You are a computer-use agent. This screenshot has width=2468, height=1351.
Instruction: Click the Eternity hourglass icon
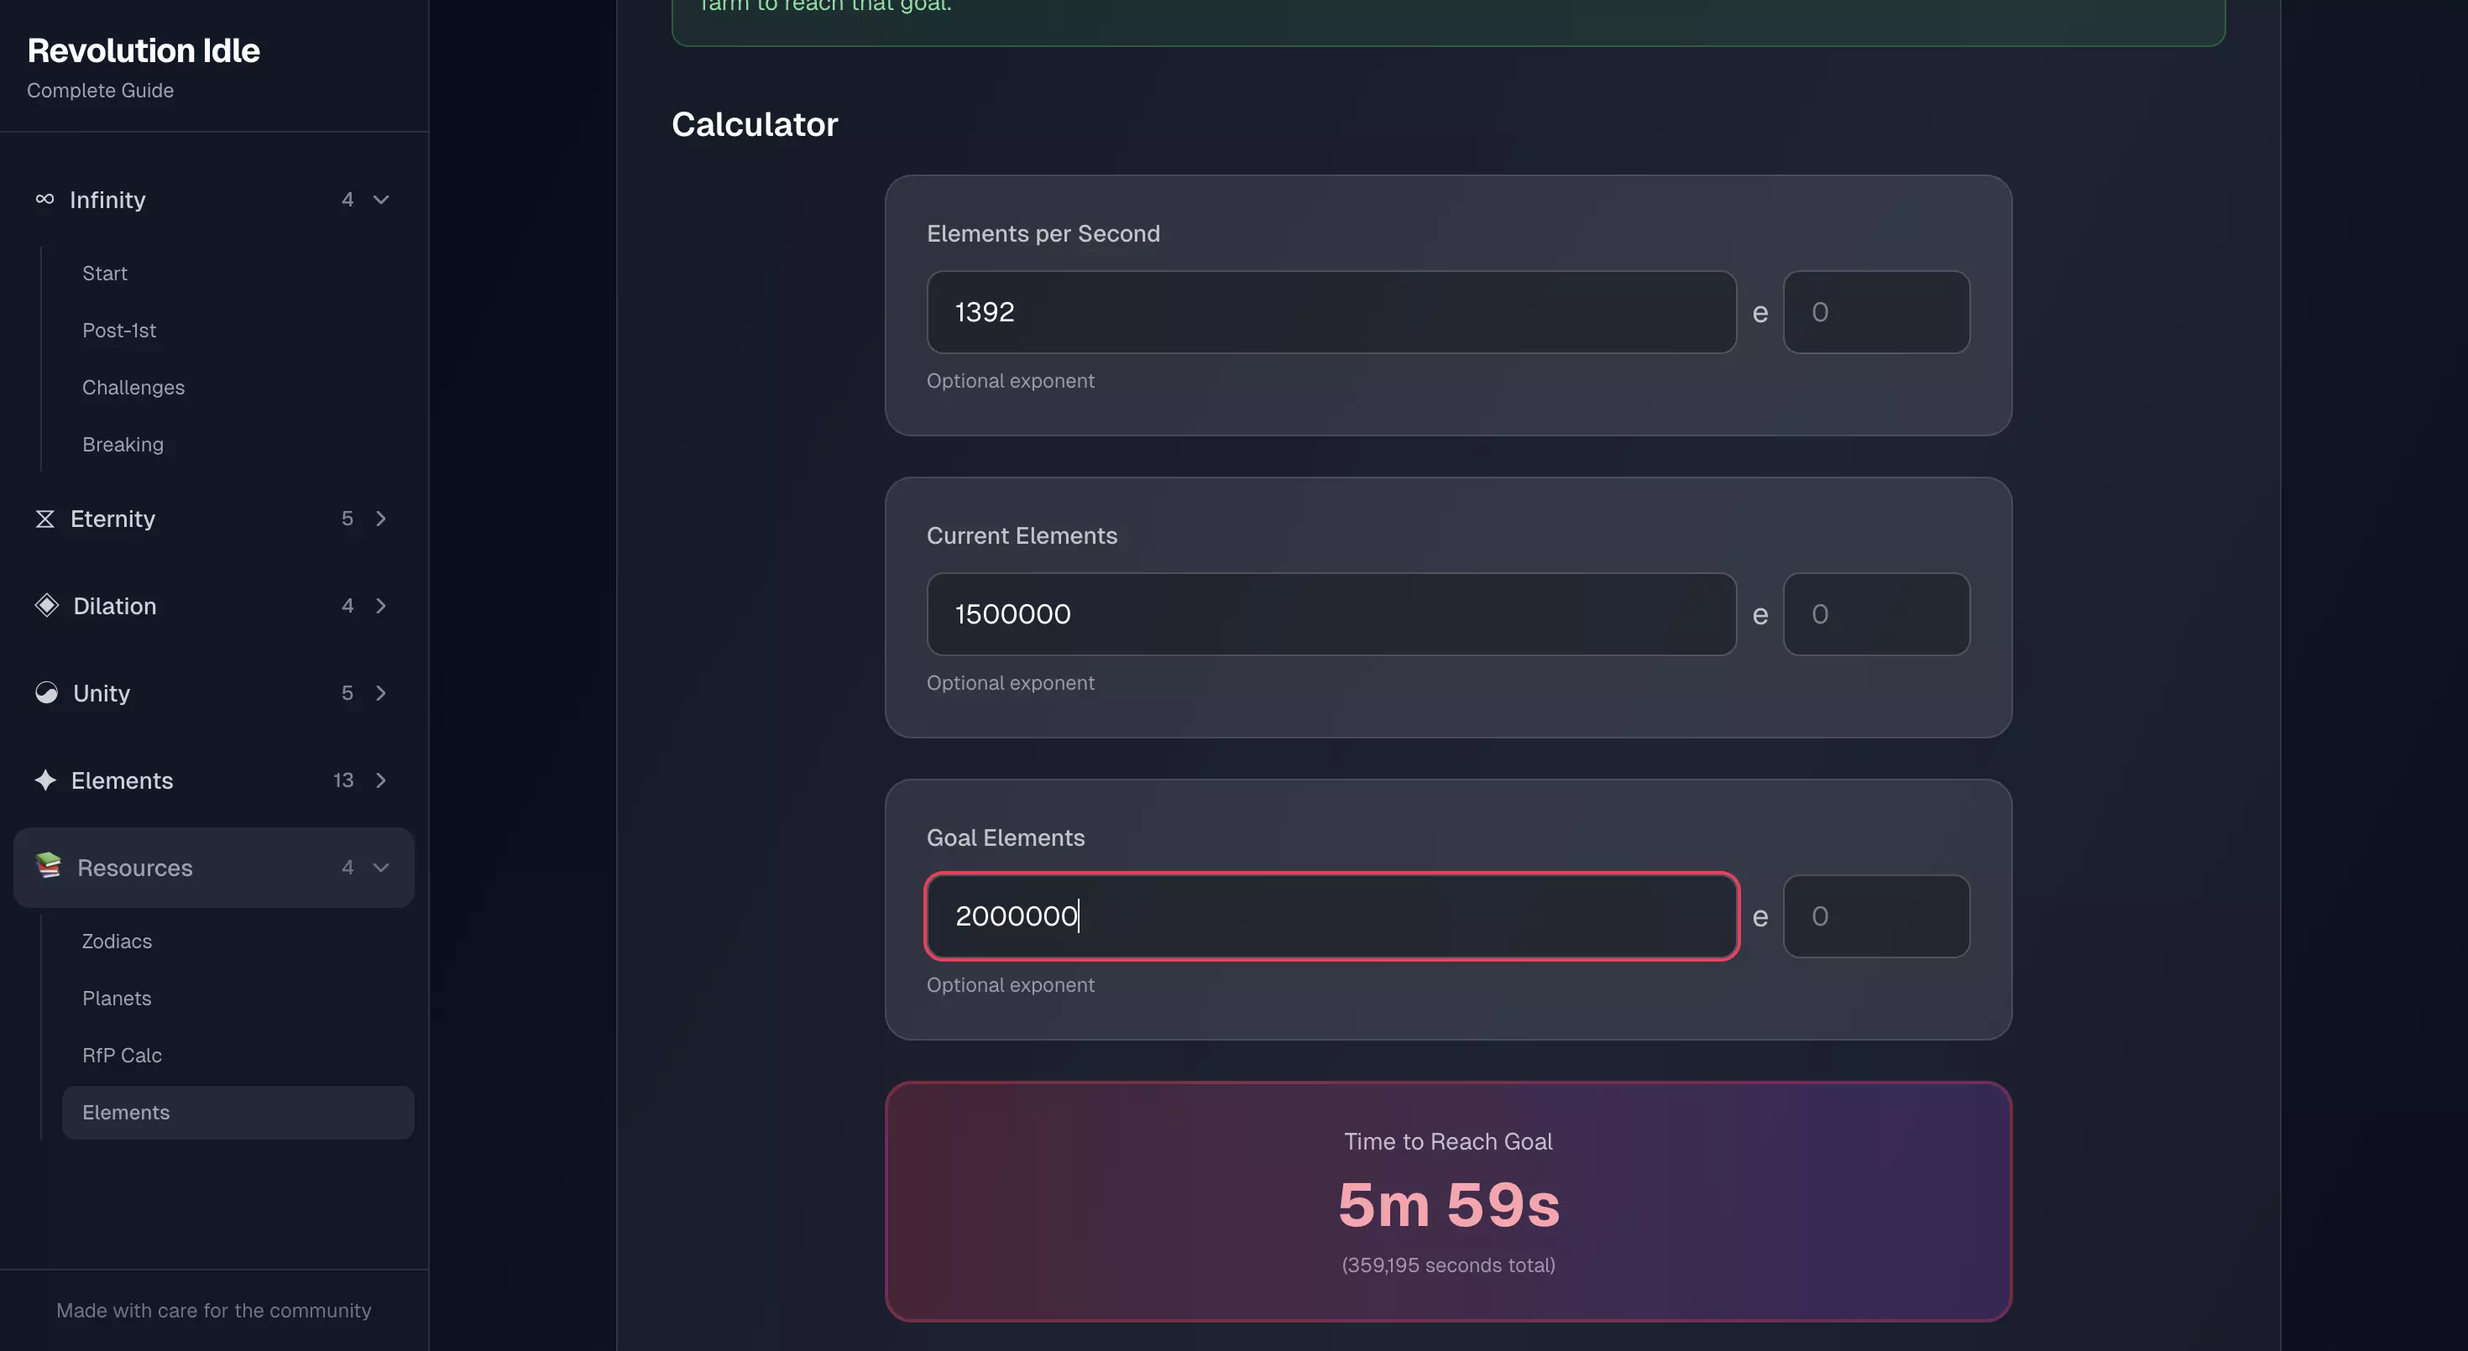click(x=45, y=519)
